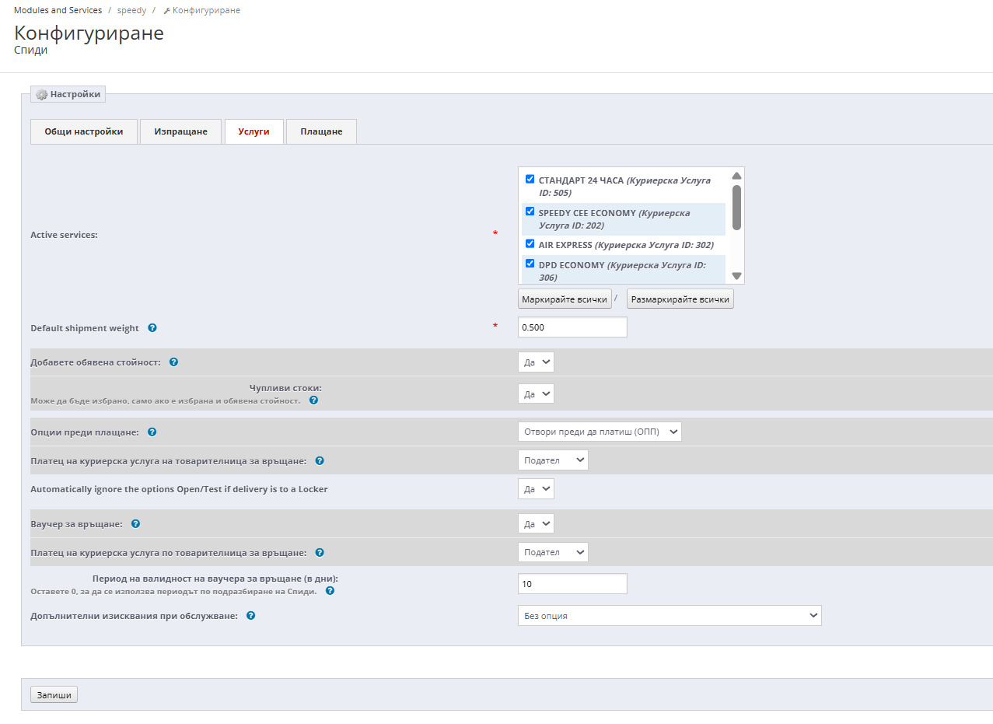Open Modules and Services breadcrumb link
The width and height of the screenshot is (993, 724).
58,10
